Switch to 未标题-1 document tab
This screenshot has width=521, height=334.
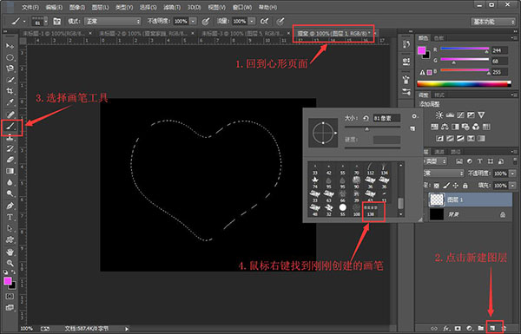click(54, 33)
